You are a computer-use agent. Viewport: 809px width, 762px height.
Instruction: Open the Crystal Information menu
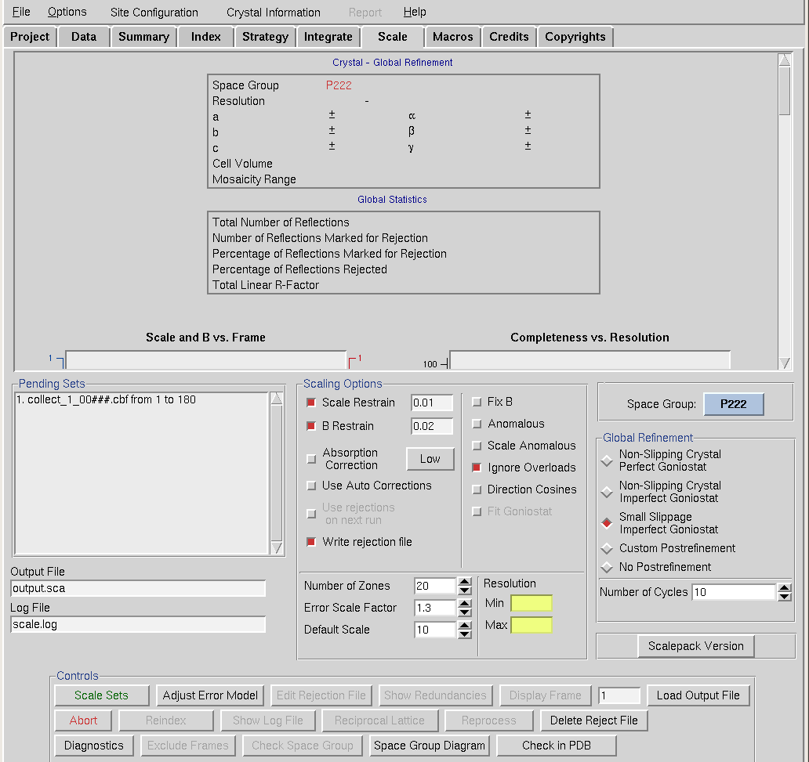(273, 13)
